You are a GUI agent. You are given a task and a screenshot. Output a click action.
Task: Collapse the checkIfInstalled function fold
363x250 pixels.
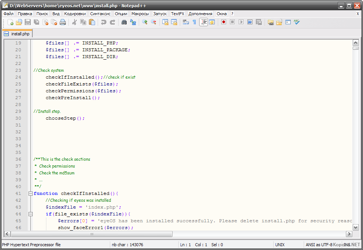coord(30,193)
